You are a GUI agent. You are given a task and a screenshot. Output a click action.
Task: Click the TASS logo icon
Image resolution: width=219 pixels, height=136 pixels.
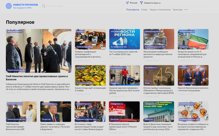[x=141, y=3]
